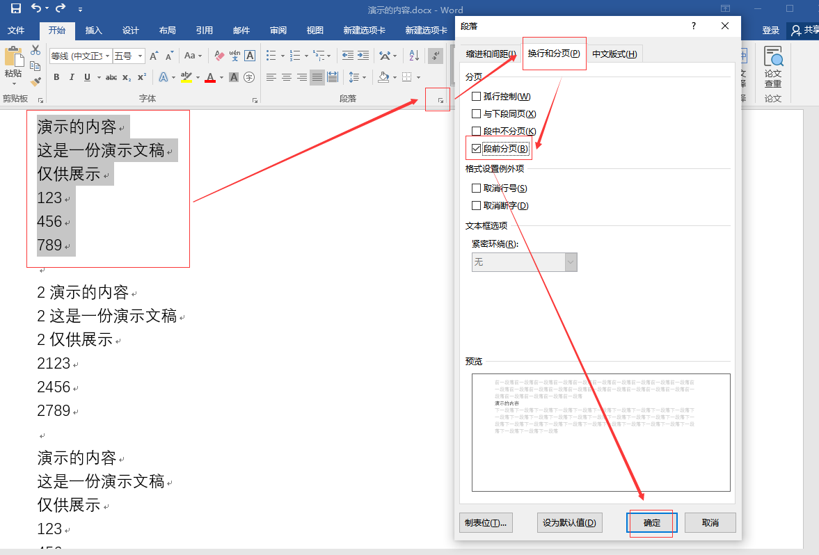Open the 论文查重 thesis check tool
Screen dimensions: 819x555
click(772, 68)
